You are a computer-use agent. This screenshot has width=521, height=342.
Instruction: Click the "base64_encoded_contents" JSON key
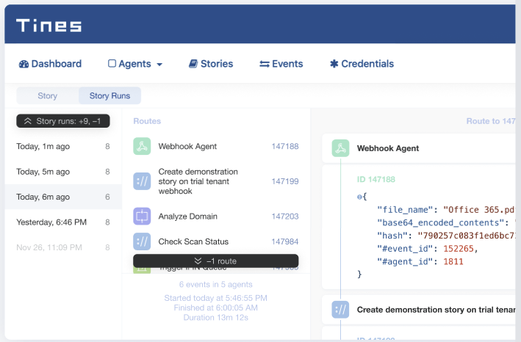coord(441,223)
